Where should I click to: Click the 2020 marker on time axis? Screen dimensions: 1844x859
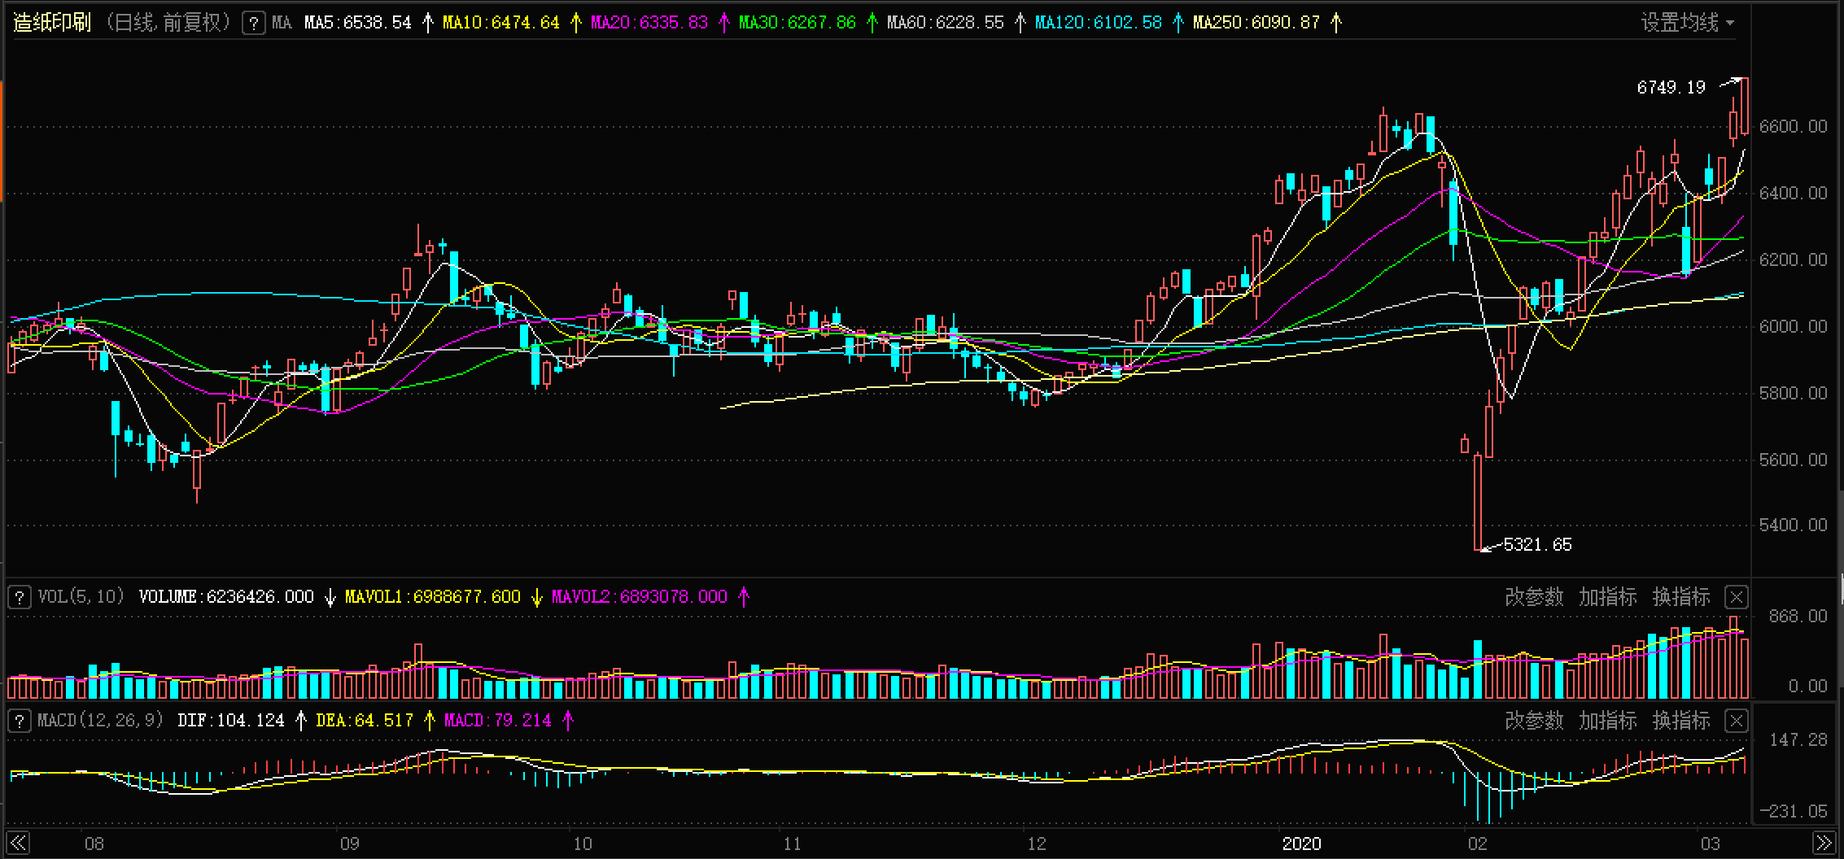pyautogui.click(x=1301, y=844)
